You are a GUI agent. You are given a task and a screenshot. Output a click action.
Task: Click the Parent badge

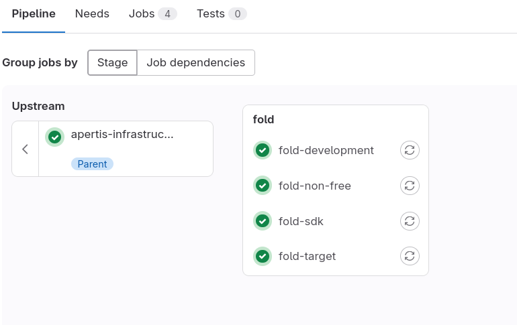pos(93,164)
